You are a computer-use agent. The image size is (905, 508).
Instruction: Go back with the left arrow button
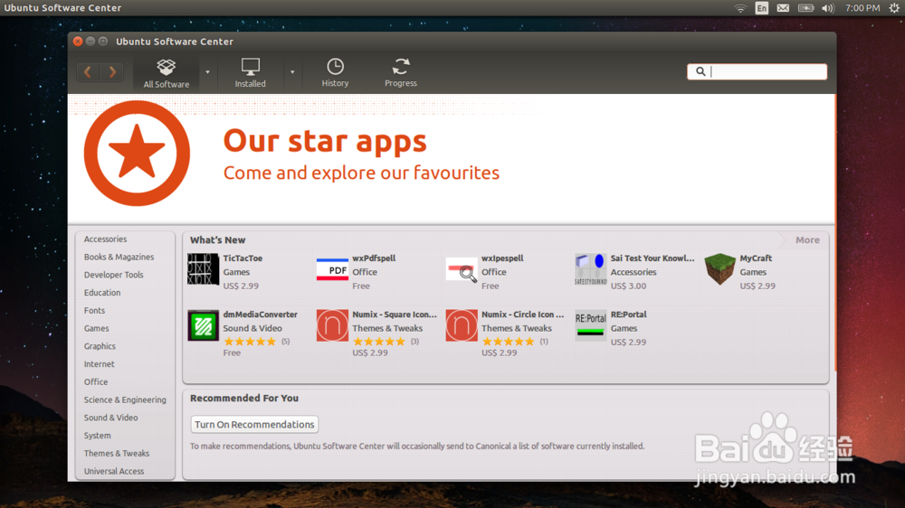(x=88, y=71)
